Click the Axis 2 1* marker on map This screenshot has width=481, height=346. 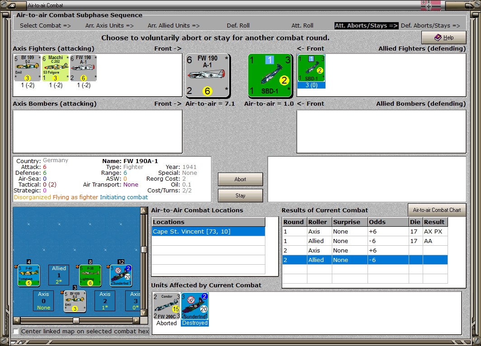tap(105, 301)
